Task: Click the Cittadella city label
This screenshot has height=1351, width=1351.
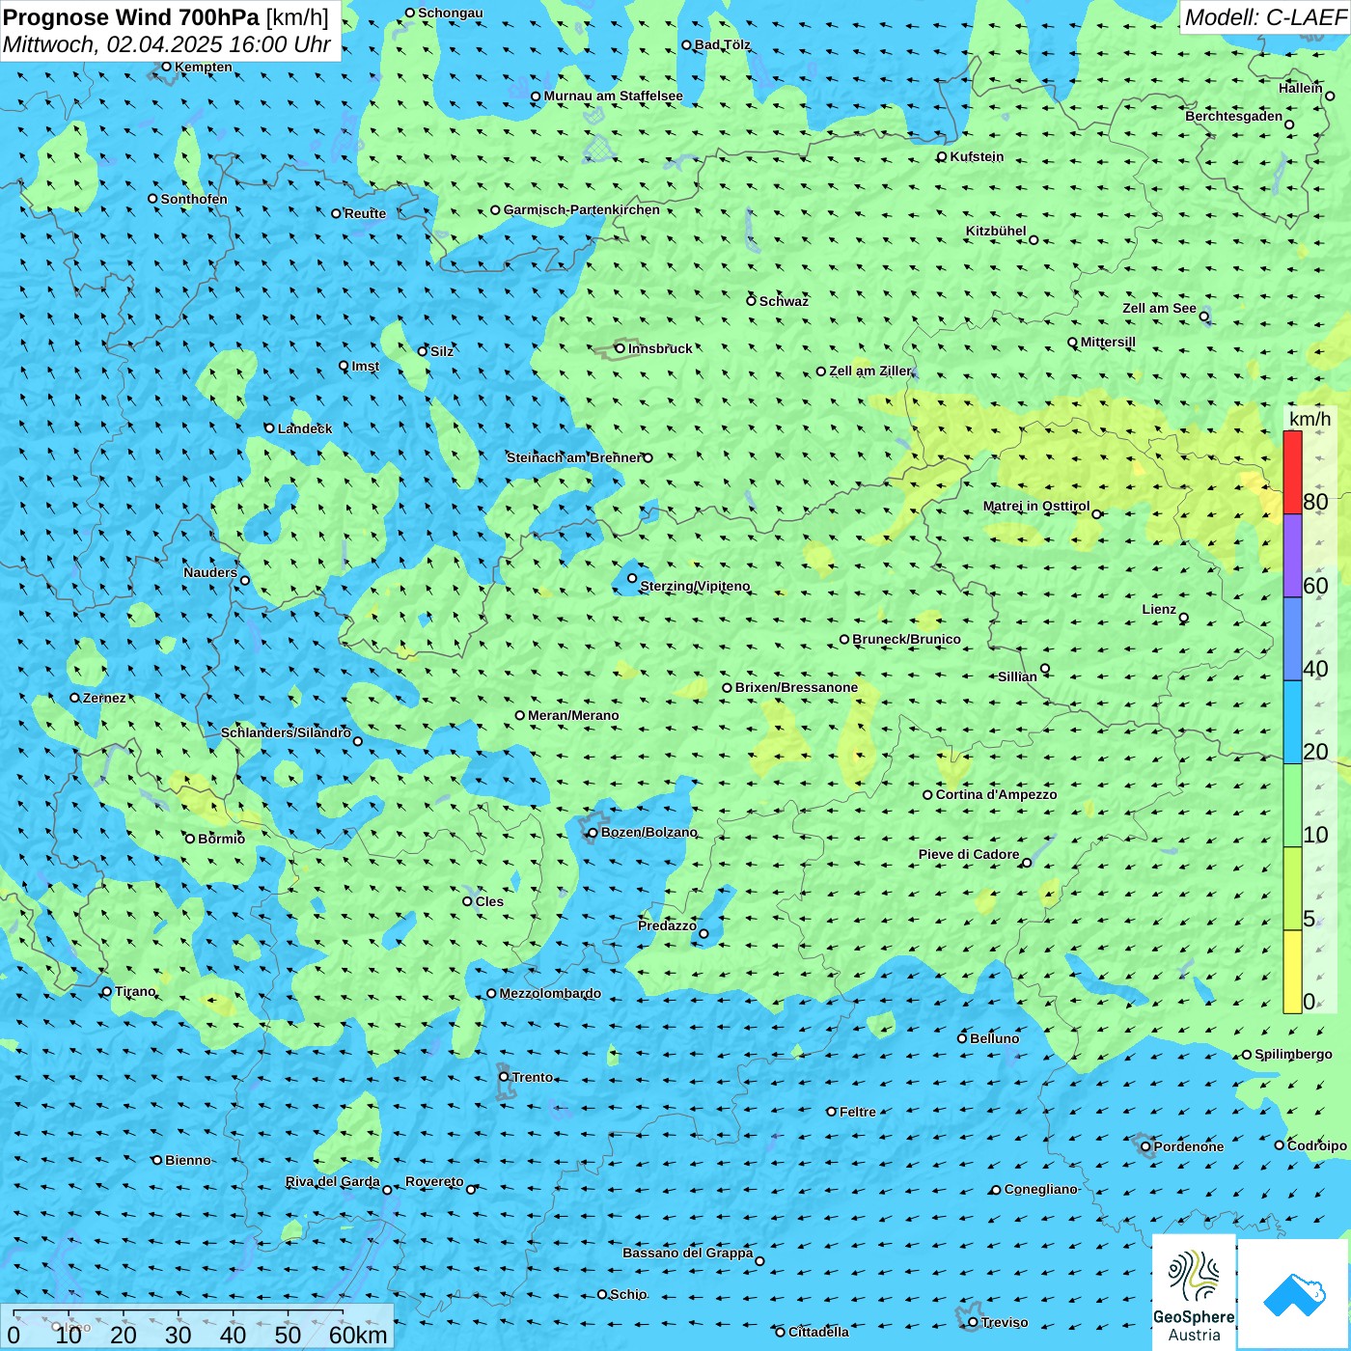Action: point(818,1332)
